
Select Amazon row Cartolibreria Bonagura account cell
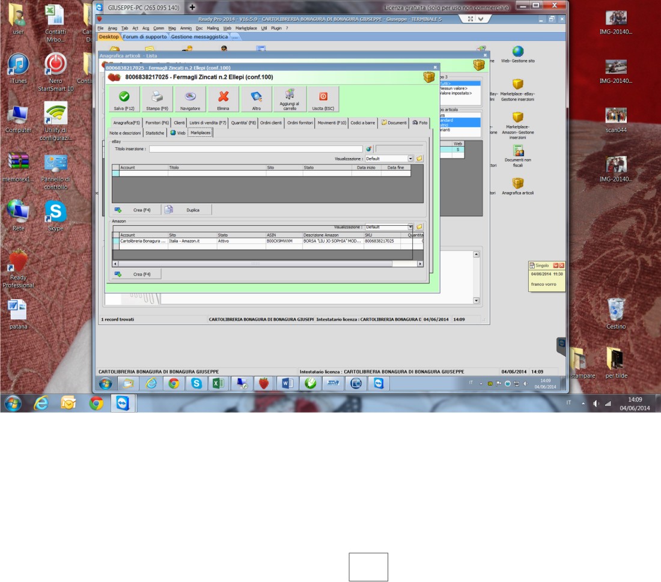click(143, 241)
